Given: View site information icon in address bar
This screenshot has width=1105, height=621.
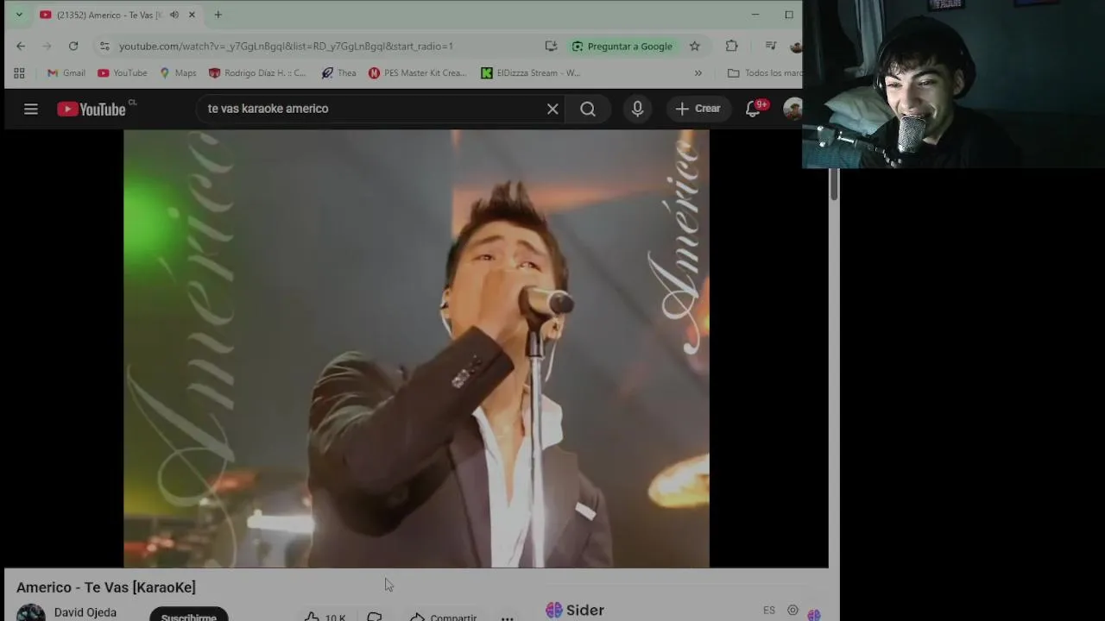Looking at the screenshot, I should [x=104, y=46].
